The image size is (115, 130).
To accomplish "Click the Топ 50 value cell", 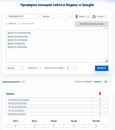I will click(74, 126).
